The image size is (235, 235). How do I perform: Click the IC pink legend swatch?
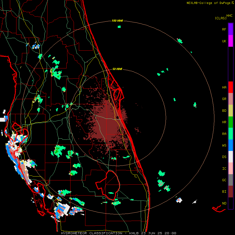(x=231, y=168)
